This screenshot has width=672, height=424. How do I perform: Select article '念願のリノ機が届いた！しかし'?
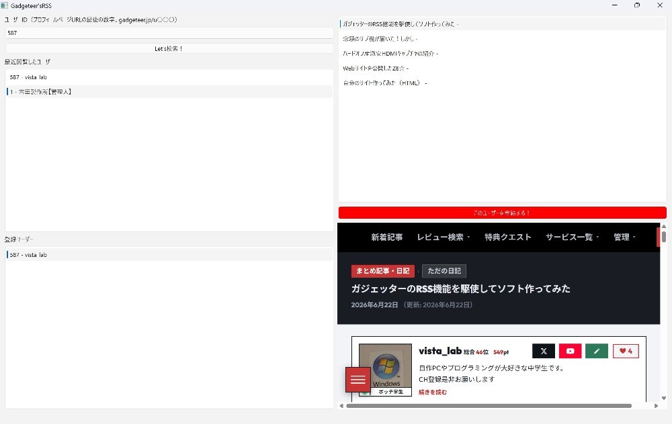[x=502, y=38]
